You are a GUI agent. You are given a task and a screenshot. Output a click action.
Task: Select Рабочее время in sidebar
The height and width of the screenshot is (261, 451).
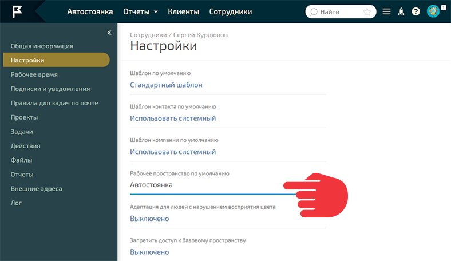click(x=34, y=74)
